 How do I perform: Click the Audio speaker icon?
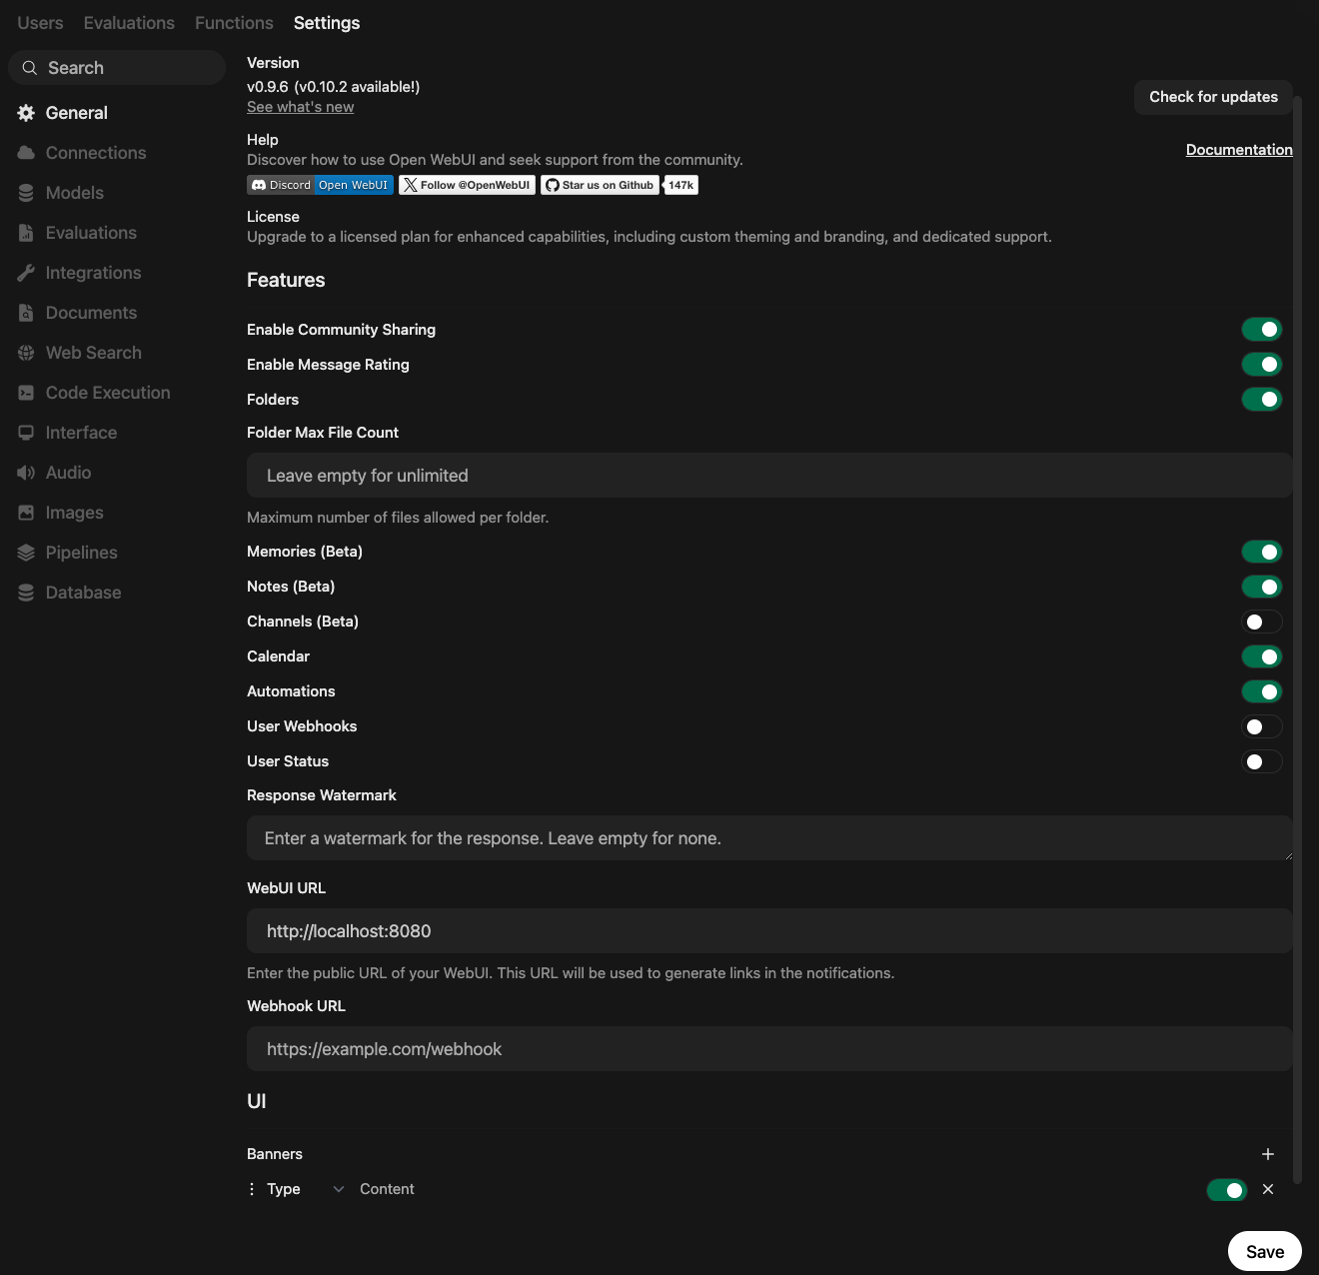click(26, 473)
